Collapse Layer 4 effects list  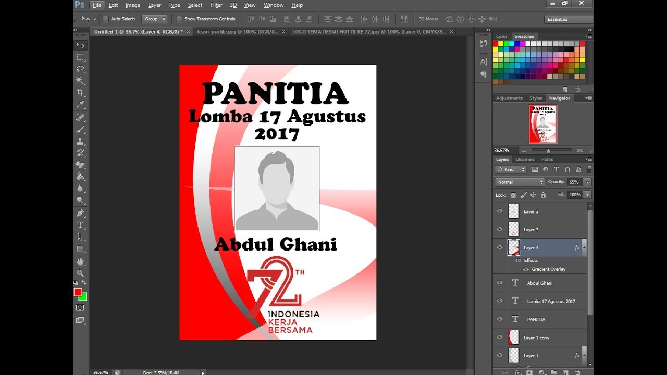pyautogui.click(x=584, y=248)
